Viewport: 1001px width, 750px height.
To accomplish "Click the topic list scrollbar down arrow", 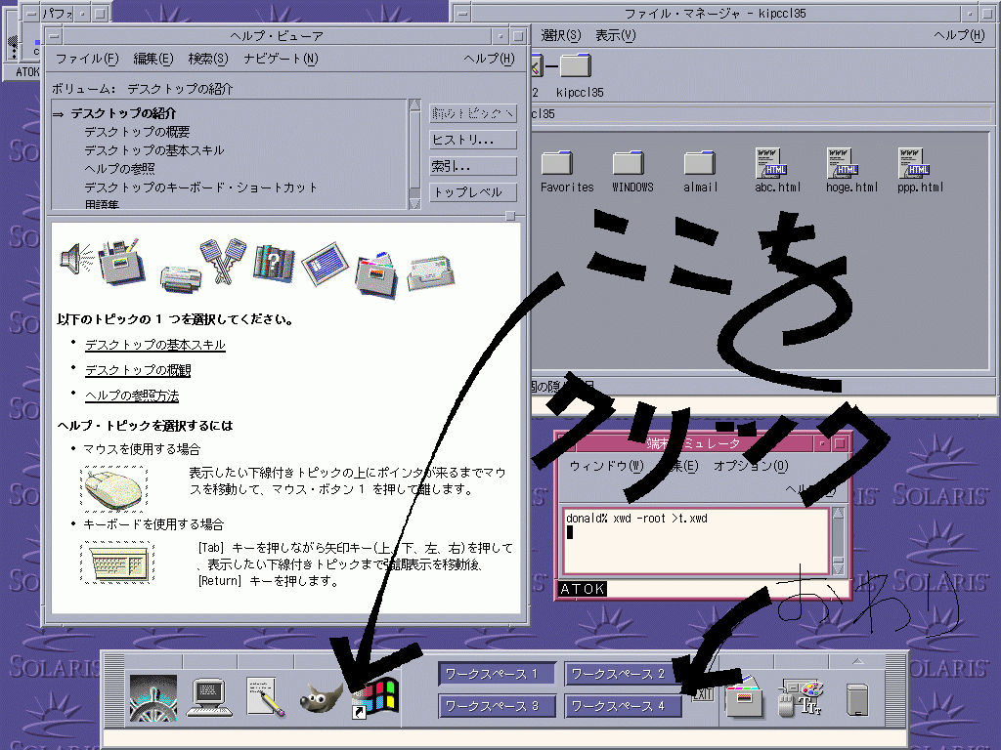I will [414, 203].
